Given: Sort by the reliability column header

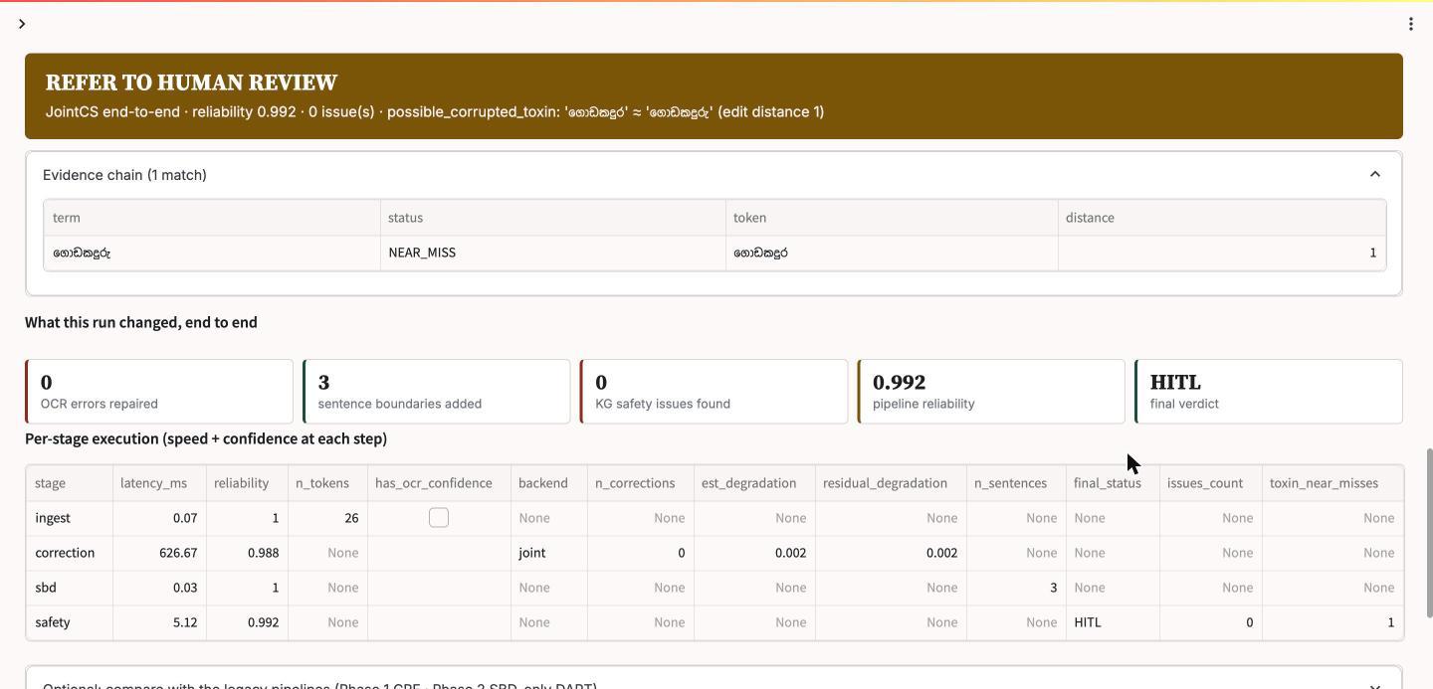Looking at the screenshot, I should (x=247, y=483).
